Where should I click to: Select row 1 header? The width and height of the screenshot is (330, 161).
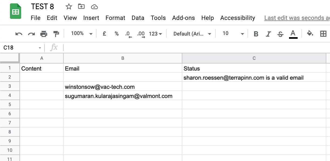coord(10,68)
